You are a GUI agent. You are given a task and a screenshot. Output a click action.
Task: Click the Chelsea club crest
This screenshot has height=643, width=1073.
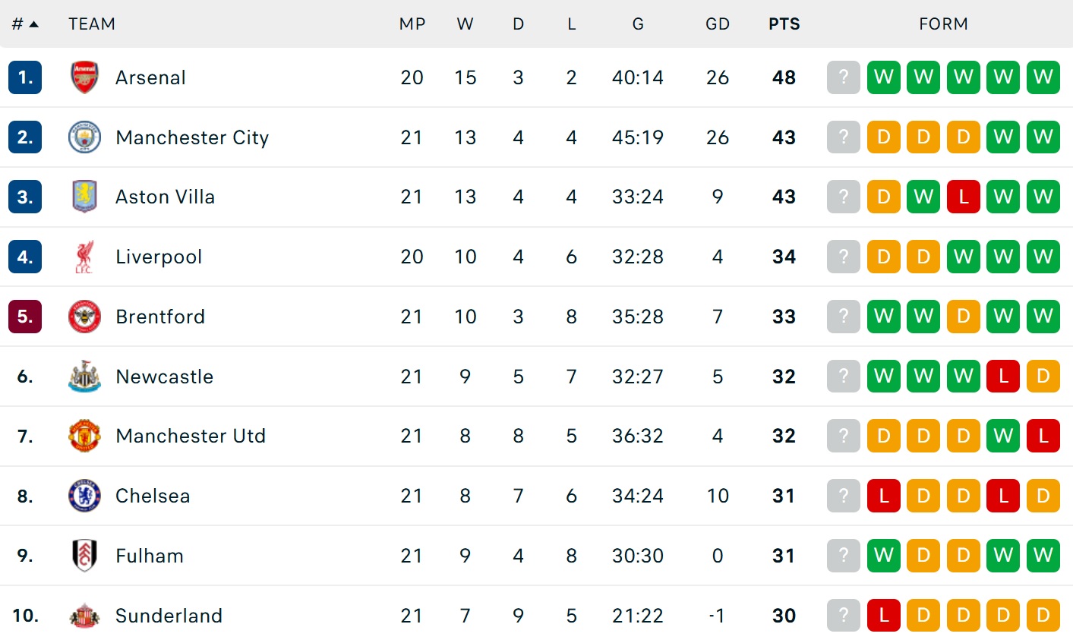84,496
